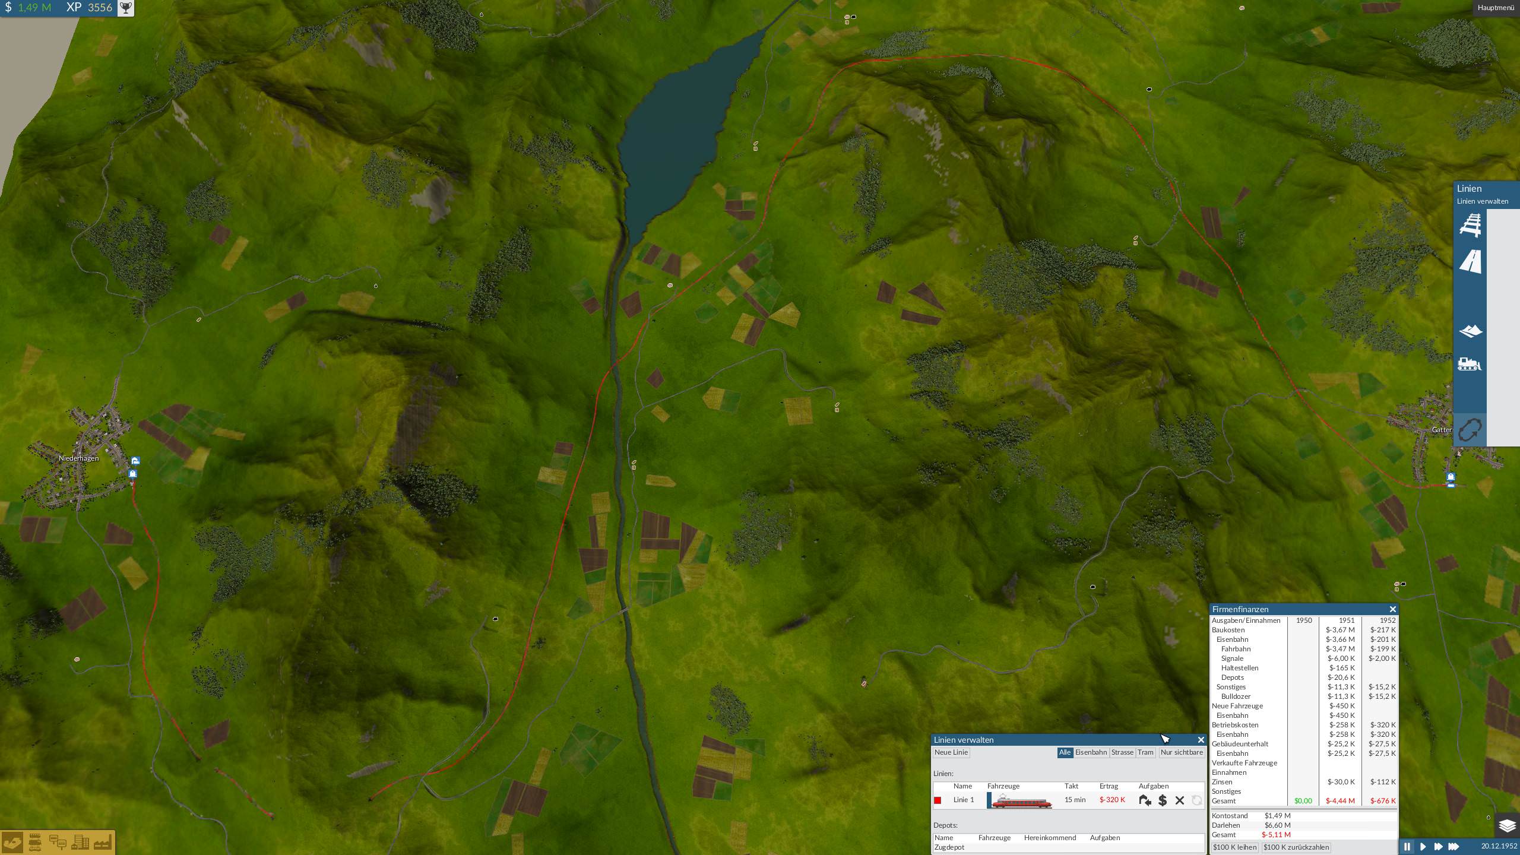Viewport: 1520px width, 855px height.
Task: Delete Linie 1 with the X icon
Action: click(1180, 800)
